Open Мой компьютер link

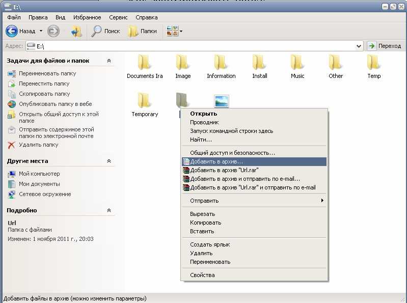coord(39,174)
